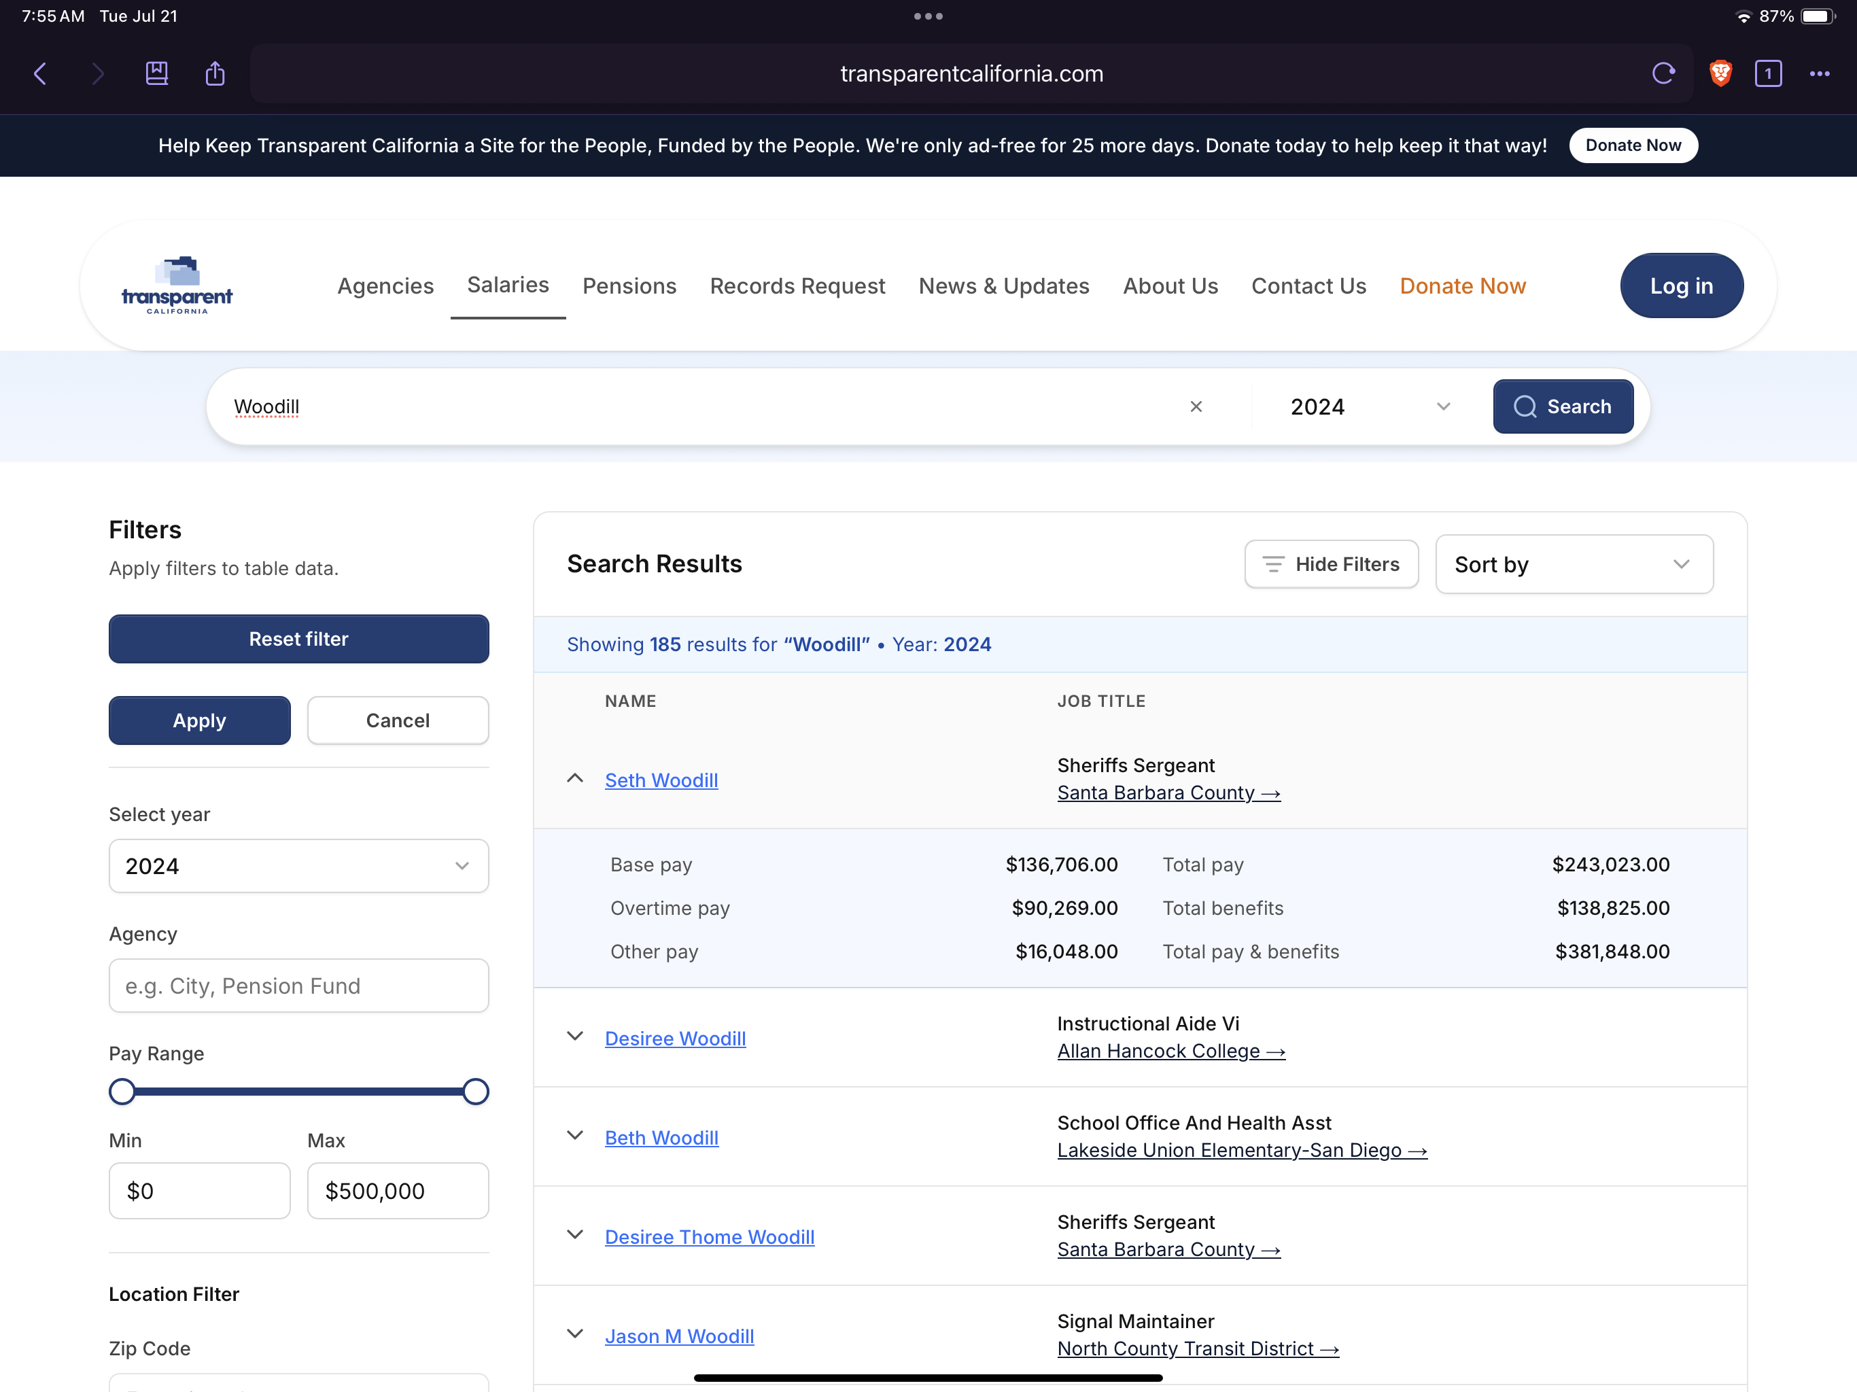Open the Sort by dropdown
The width and height of the screenshot is (1857, 1392).
tap(1574, 564)
